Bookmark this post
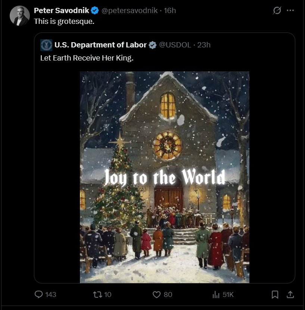Screen dimensions: 305x310 (275, 295)
